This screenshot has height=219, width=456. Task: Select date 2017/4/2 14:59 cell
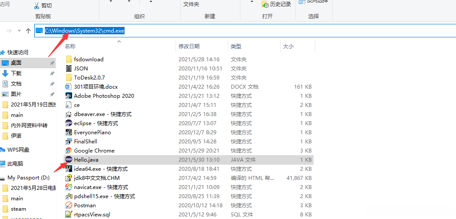pyautogui.click(x=197, y=178)
